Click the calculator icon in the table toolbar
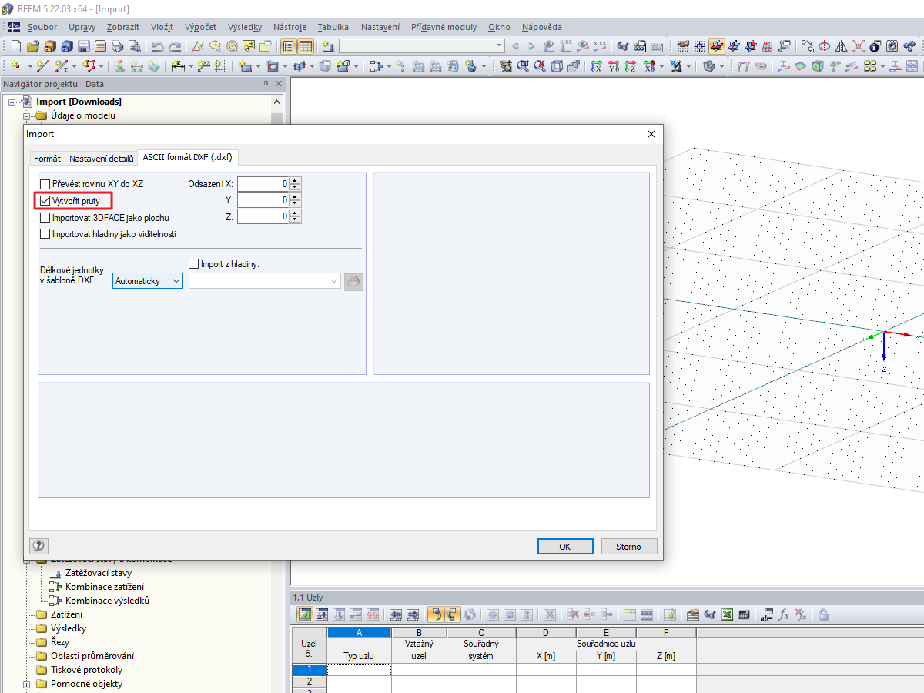The height and width of the screenshot is (693, 924). point(744,614)
